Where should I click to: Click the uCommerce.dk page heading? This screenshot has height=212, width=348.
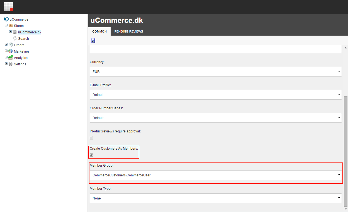[x=117, y=20]
